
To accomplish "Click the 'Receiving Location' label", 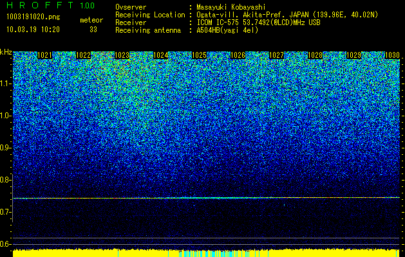I will click(150, 15).
